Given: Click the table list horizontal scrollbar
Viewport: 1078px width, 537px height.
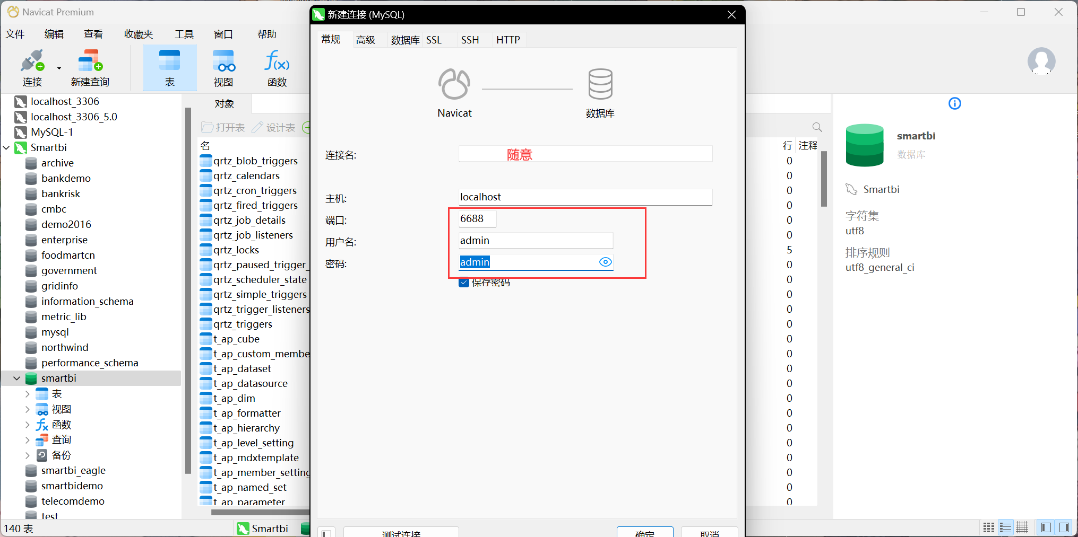Looking at the screenshot, I should coord(260,512).
